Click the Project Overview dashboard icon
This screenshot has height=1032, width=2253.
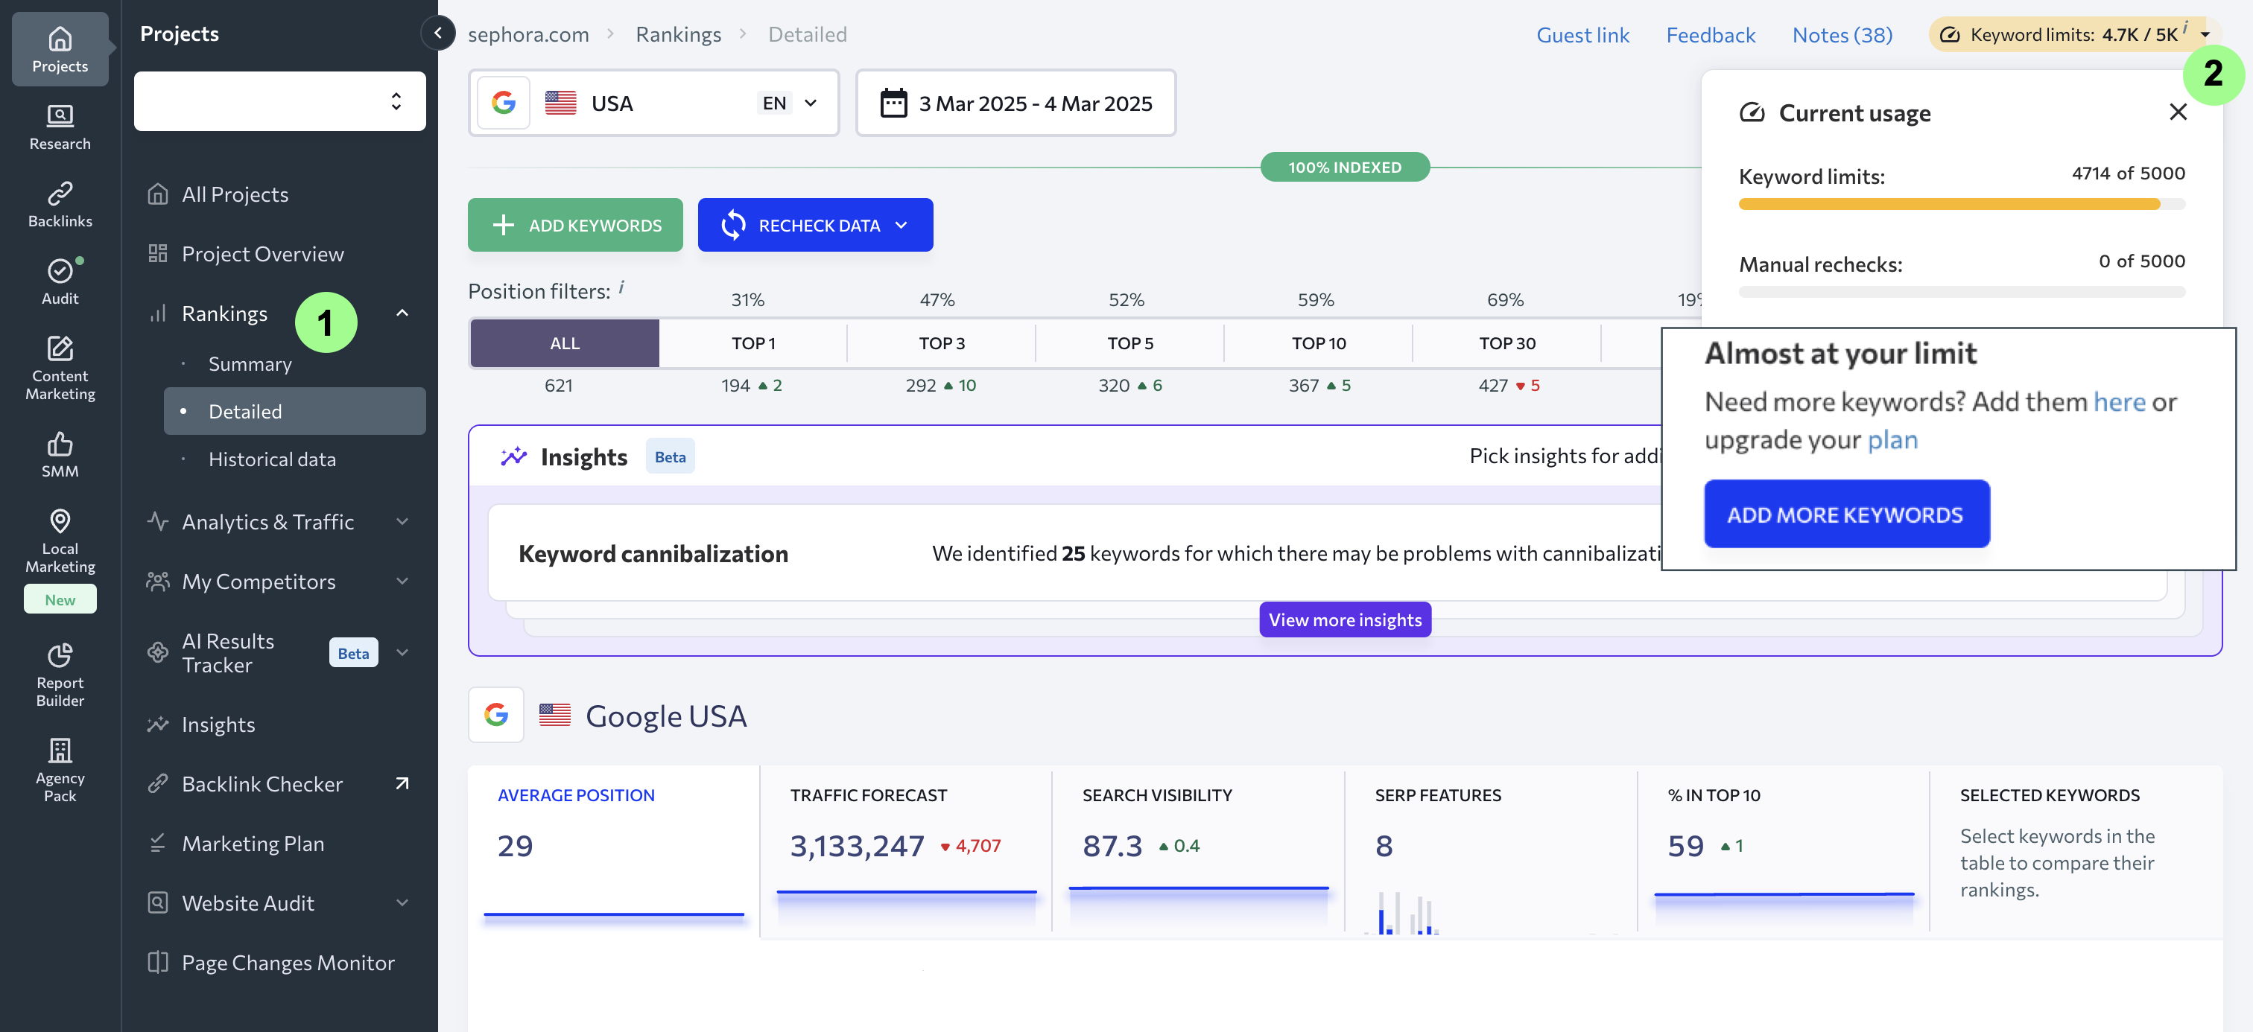click(157, 253)
